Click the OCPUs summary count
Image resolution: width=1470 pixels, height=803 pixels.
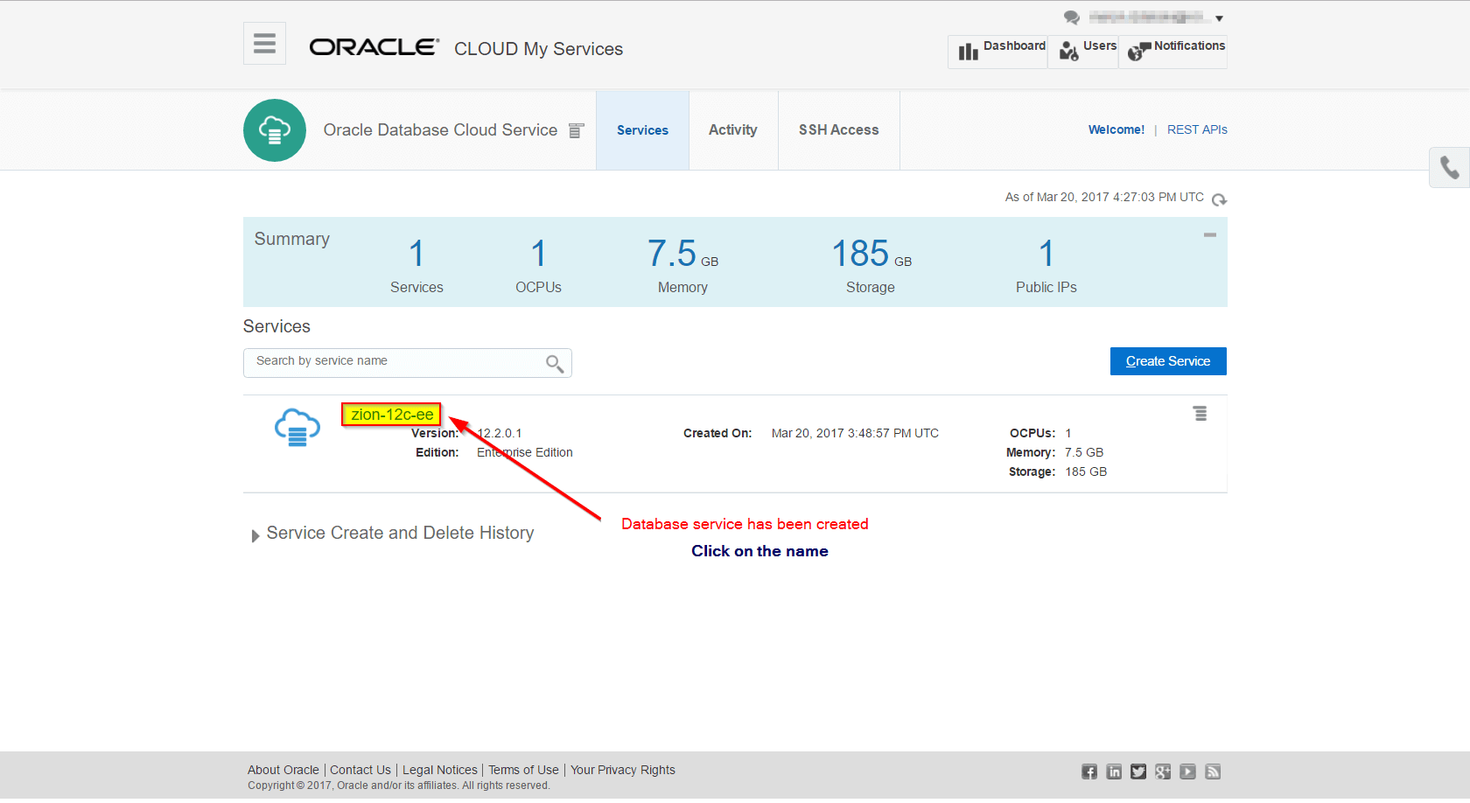pyautogui.click(x=539, y=254)
